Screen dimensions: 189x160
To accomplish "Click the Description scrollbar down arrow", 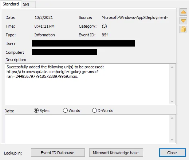I will (172, 101).
